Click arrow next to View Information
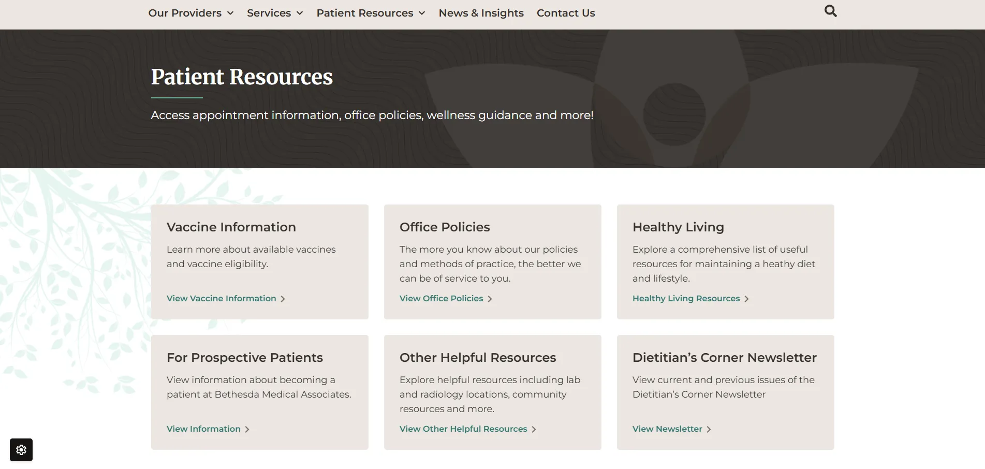 pos(247,429)
